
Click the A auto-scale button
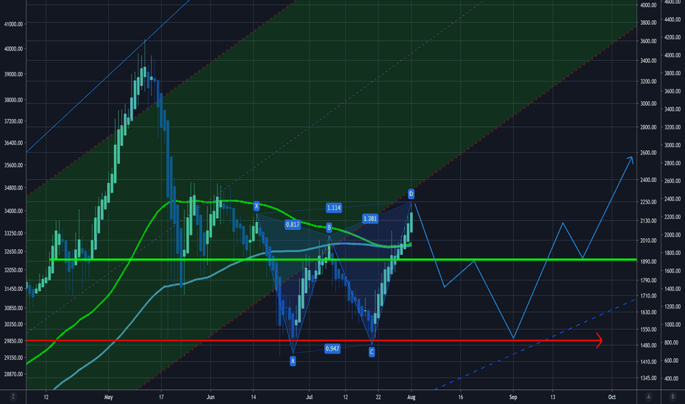[649, 397]
